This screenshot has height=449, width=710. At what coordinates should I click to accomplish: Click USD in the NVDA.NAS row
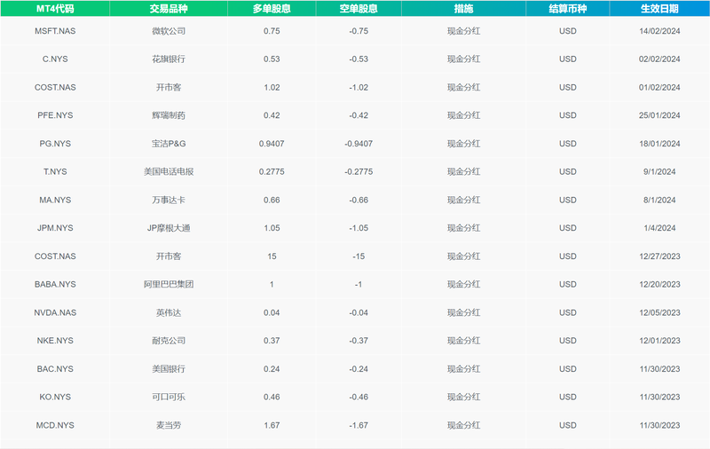pyautogui.click(x=568, y=312)
